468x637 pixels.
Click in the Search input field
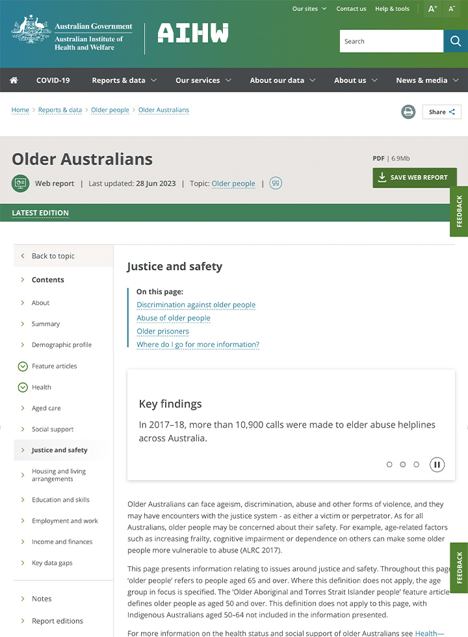[x=391, y=41]
